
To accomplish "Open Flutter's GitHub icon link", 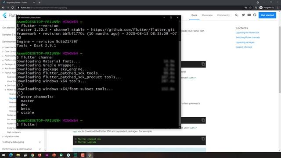I will [255, 15].
